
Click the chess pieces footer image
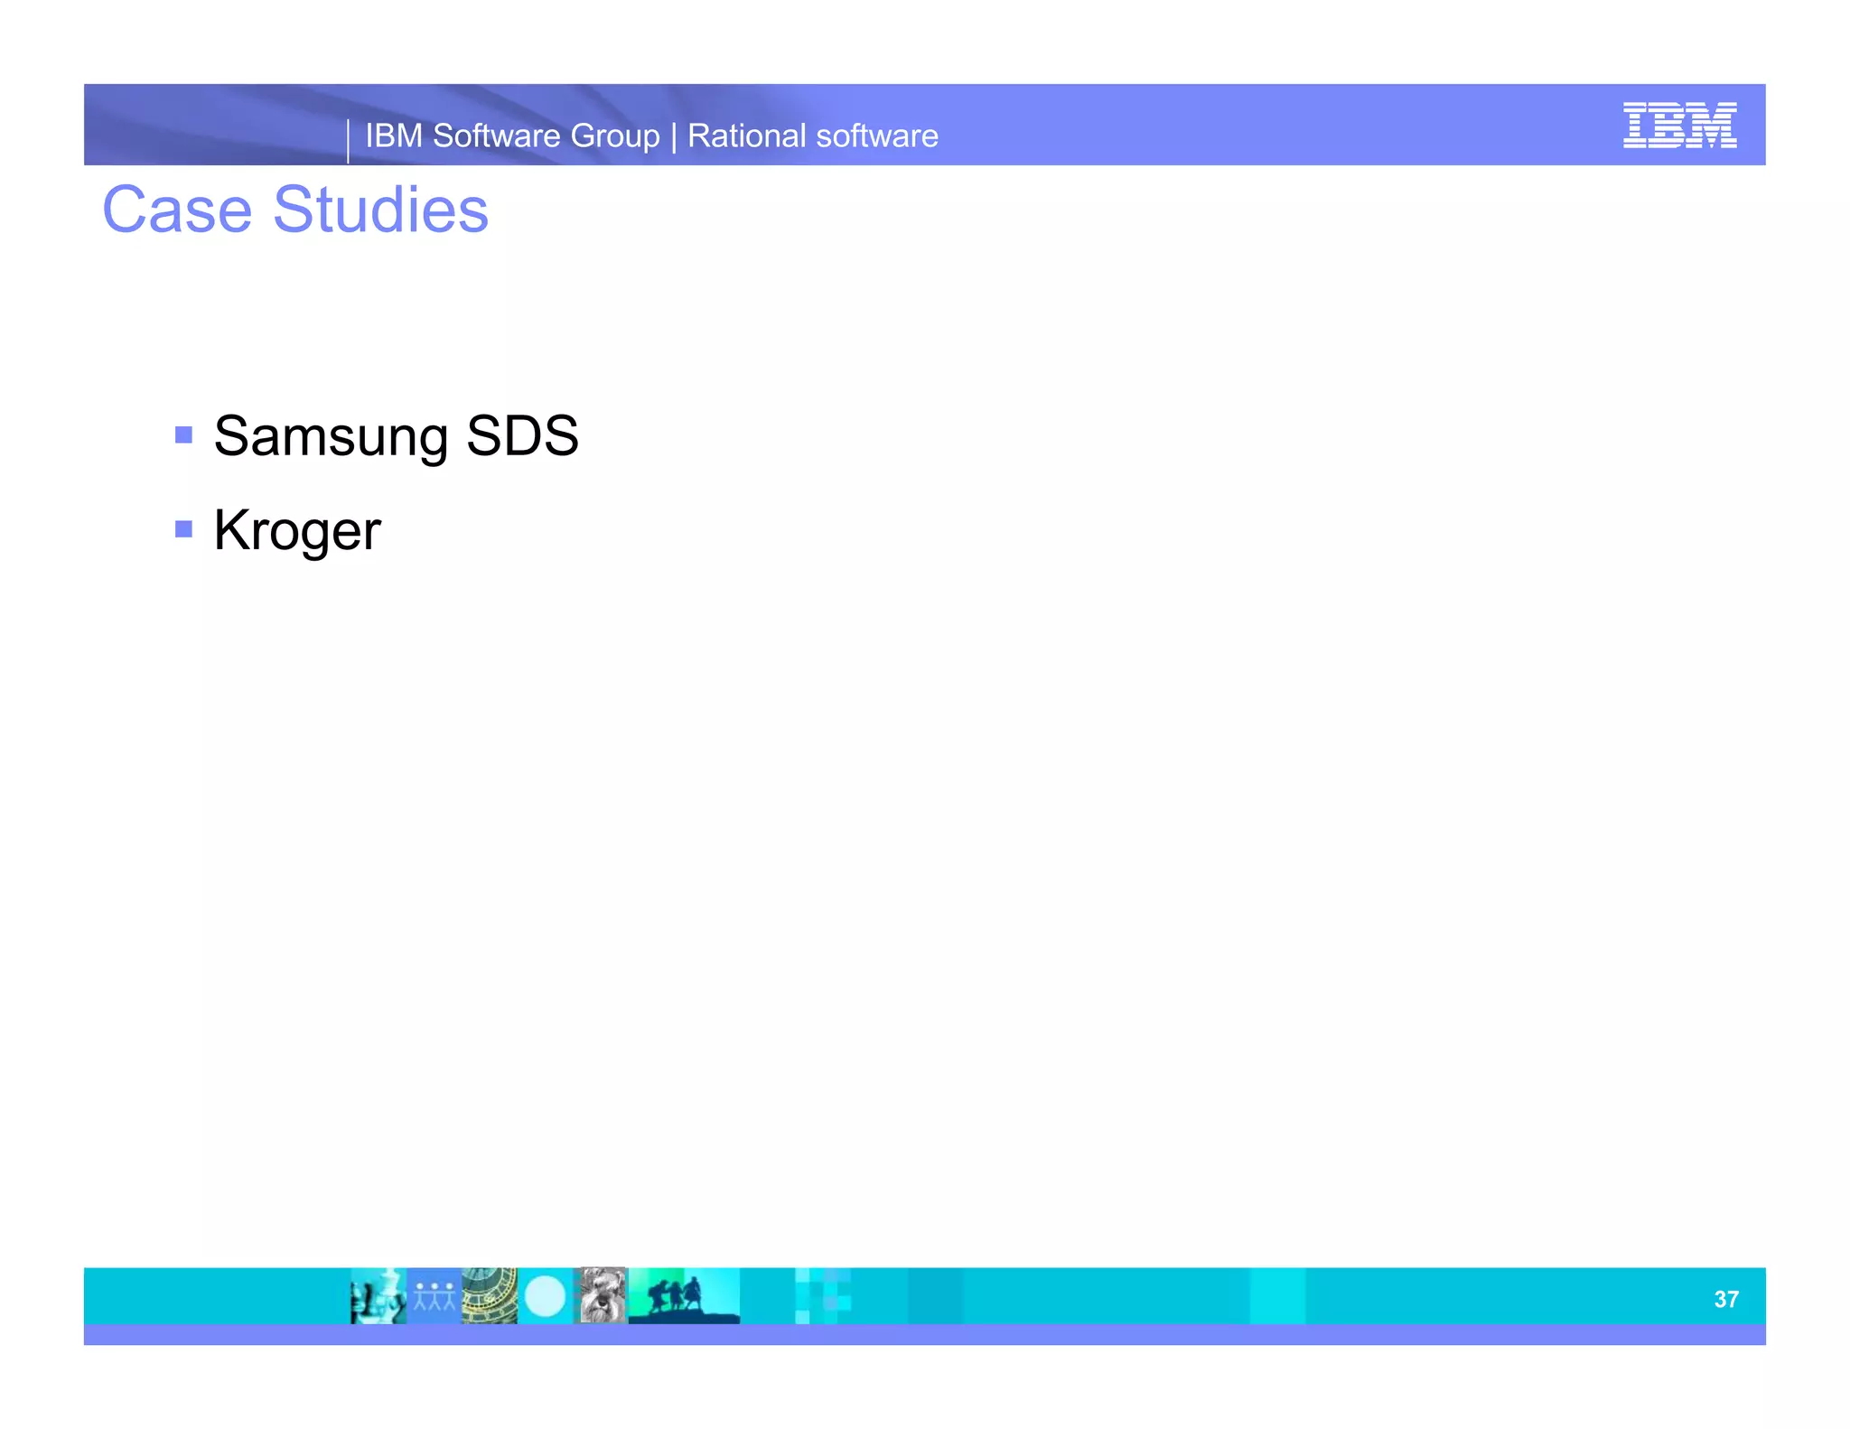[x=378, y=1296]
